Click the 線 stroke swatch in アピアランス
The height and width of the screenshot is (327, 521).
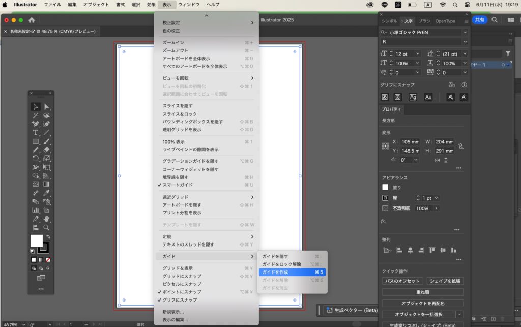tap(385, 198)
